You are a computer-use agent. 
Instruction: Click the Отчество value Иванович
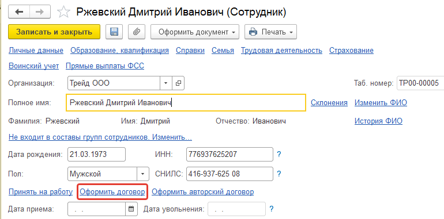tap(269, 121)
